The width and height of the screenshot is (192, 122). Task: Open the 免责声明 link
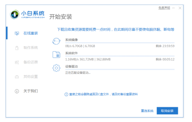(x=164, y=8)
